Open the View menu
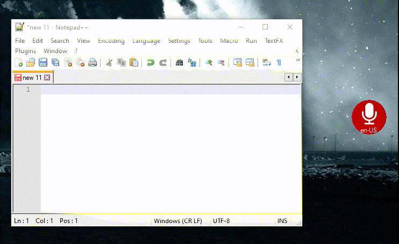The image size is (399, 244). [83, 41]
